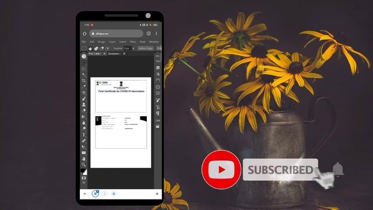Tap the plus button in bottom bar
The image size is (373, 210).
[x=157, y=194]
